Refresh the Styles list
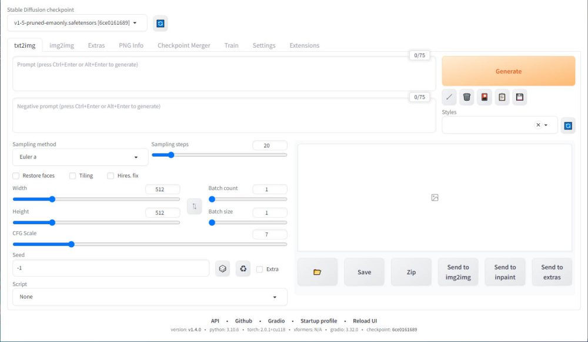The width and height of the screenshot is (588, 342). point(567,125)
